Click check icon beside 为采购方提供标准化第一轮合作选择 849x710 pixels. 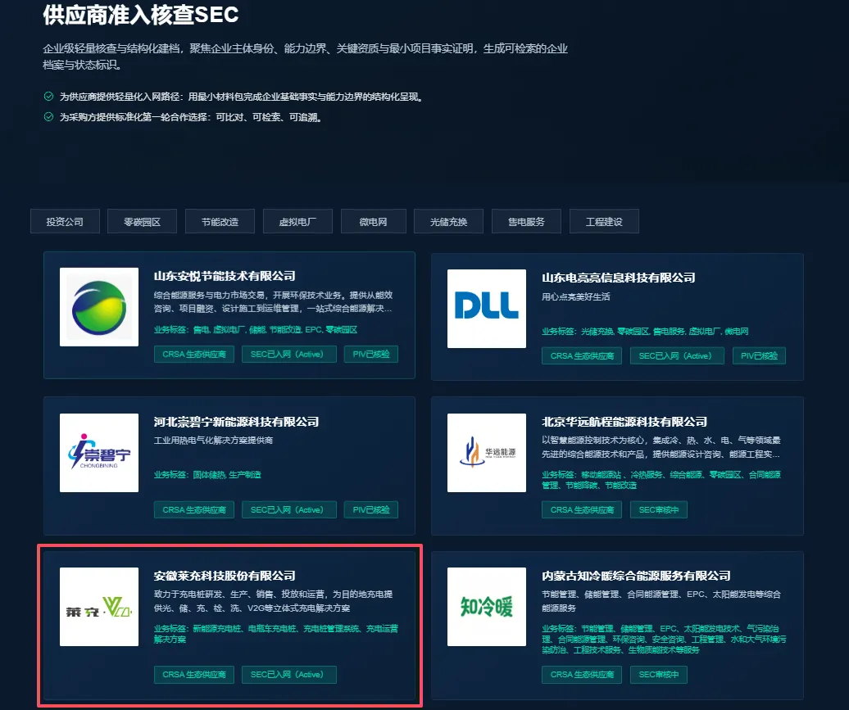tap(48, 117)
